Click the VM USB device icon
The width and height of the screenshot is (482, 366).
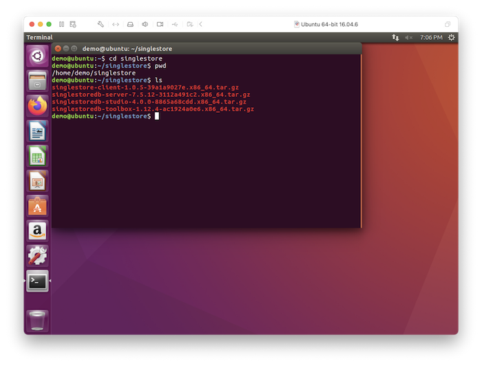(x=175, y=24)
